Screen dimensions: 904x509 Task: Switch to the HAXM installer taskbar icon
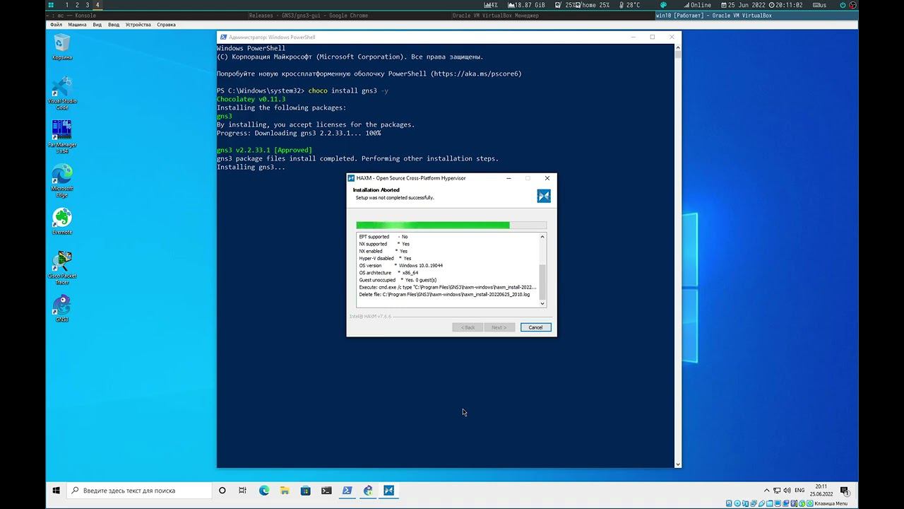[388, 491]
